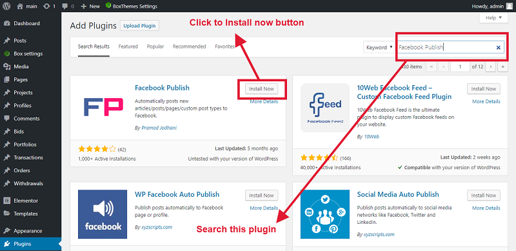516x251 pixels.
Task: Open More Details for Social Media Auto Publish
Action: [486, 208]
